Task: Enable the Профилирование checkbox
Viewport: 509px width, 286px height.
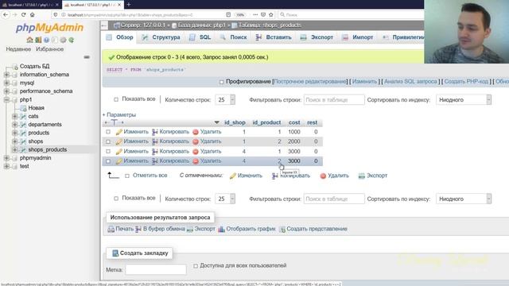Action: click(221, 82)
